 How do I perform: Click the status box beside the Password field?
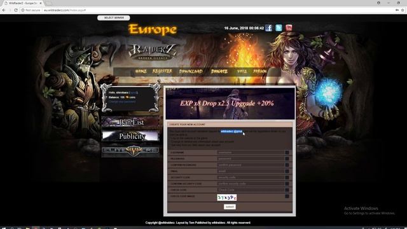click(x=287, y=158)
